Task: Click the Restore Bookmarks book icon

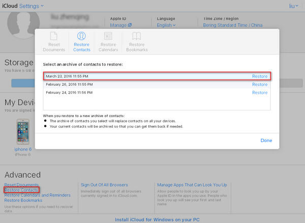Action: point(137,36)
